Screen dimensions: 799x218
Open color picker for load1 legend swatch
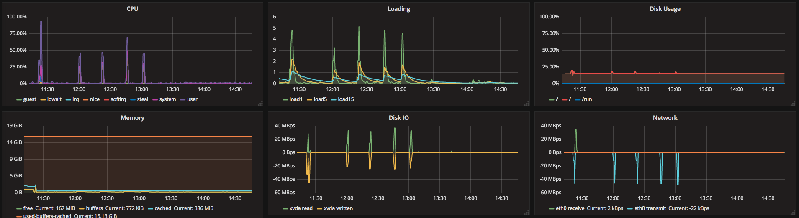pyautogui.click(x=285, y=100)
